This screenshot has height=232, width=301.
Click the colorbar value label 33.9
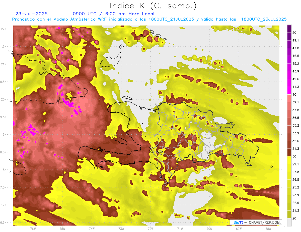[x=296, y=133]
